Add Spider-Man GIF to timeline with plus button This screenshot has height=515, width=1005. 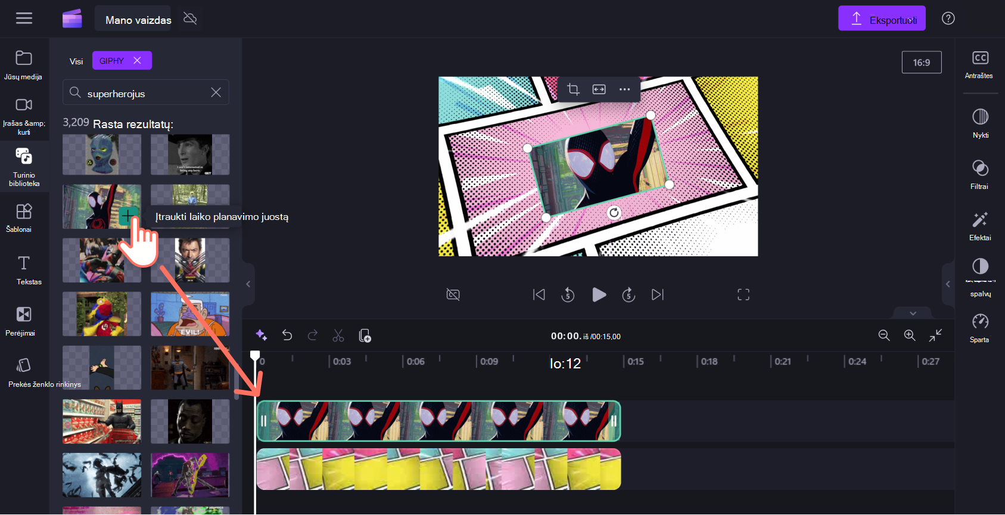click(127, 216)
